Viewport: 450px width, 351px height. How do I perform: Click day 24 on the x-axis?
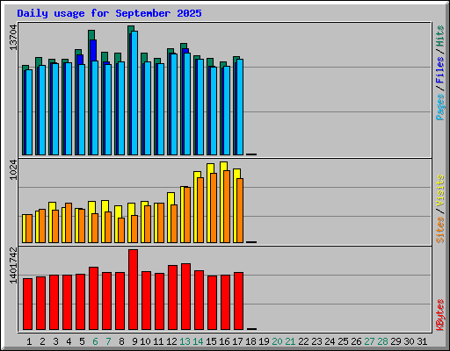330,341
